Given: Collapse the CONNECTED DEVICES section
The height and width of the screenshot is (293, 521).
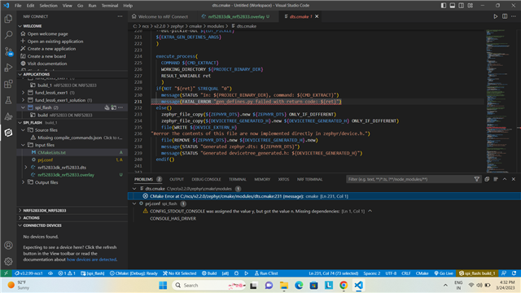Looking at the screenshot, I should coord(20,225).
